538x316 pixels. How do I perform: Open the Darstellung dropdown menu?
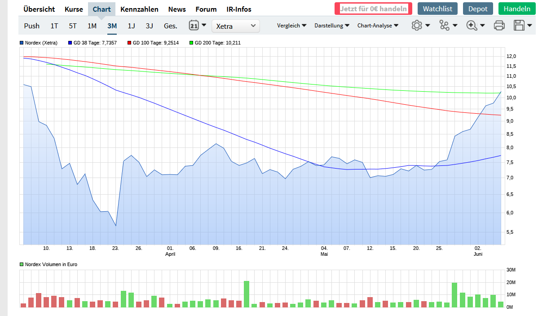[x=332, y=26]
